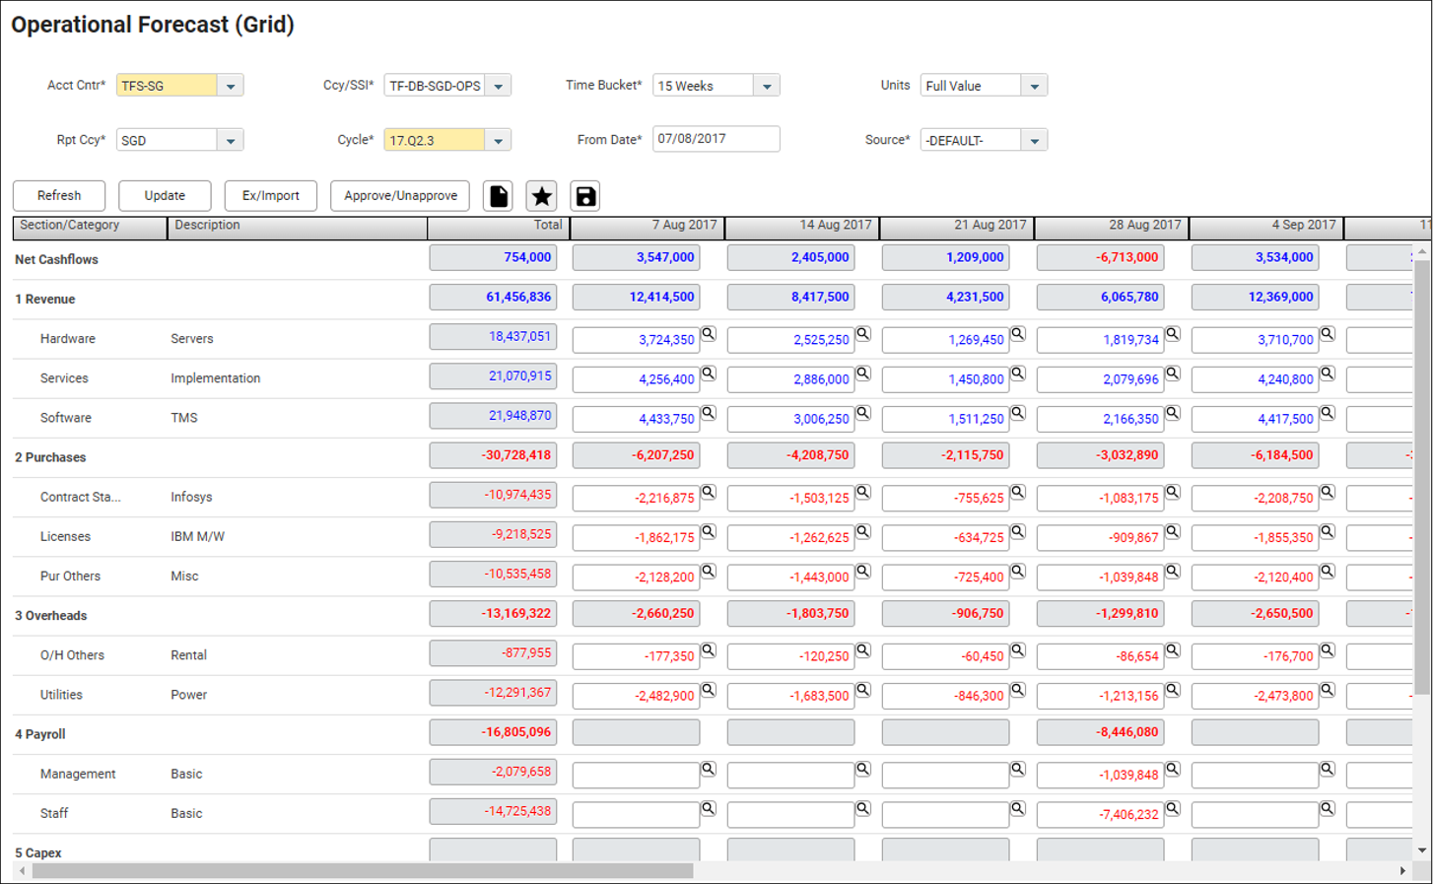Click the horizontal scrollbar at grid bottom
This screenshot has width=1433, height=884.
pyautogui.click(x=363, y=871)
